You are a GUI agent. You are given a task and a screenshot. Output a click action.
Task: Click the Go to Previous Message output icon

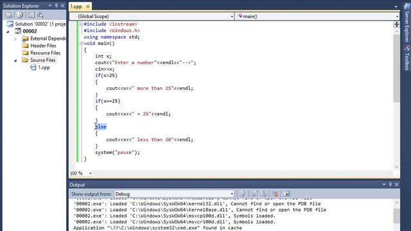[x=254, y=194]
